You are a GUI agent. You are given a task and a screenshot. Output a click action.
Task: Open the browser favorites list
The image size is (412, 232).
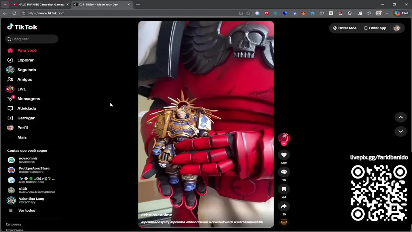[369, 13]
